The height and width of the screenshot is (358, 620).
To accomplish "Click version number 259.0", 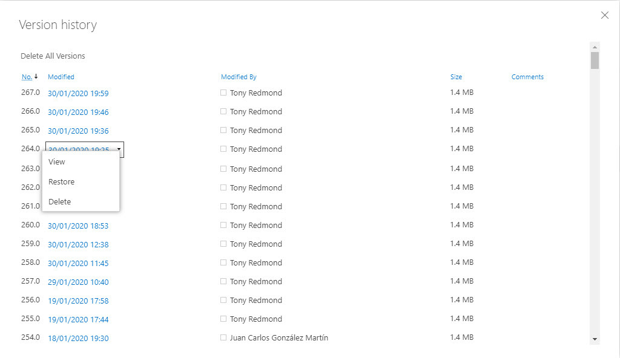I will pos(30,244).
